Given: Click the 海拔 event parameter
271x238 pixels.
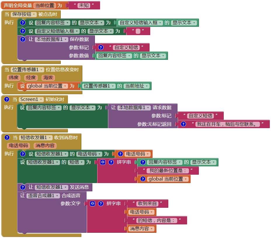Looking at the screenshot, I should [x=48, y=78].
